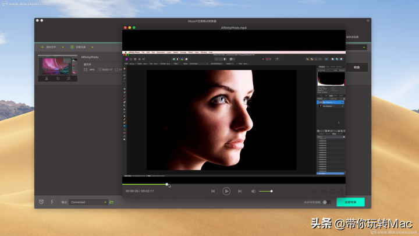Screen dimensions: 419x236
Task: Switch to the 媒体浏览器 media browser tab
Action: tap(353, 37)
